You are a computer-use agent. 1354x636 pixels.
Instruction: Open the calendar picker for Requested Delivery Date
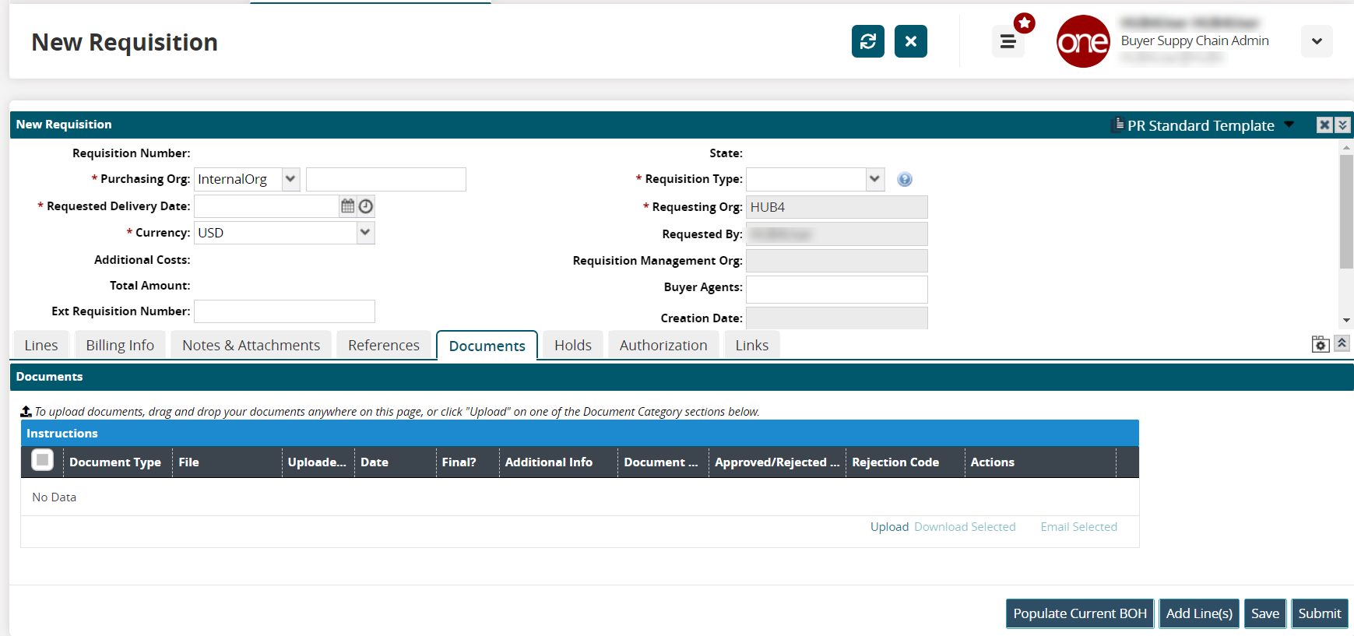(348, 206)
